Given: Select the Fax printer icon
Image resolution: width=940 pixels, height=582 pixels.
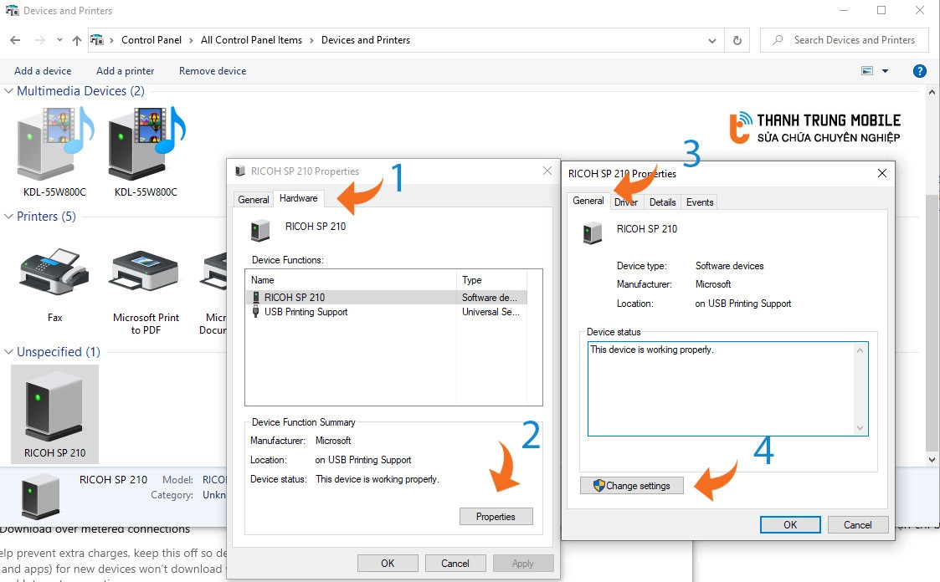Looking at the screenshot, I should pyautogui.click(x=54, y=272).
